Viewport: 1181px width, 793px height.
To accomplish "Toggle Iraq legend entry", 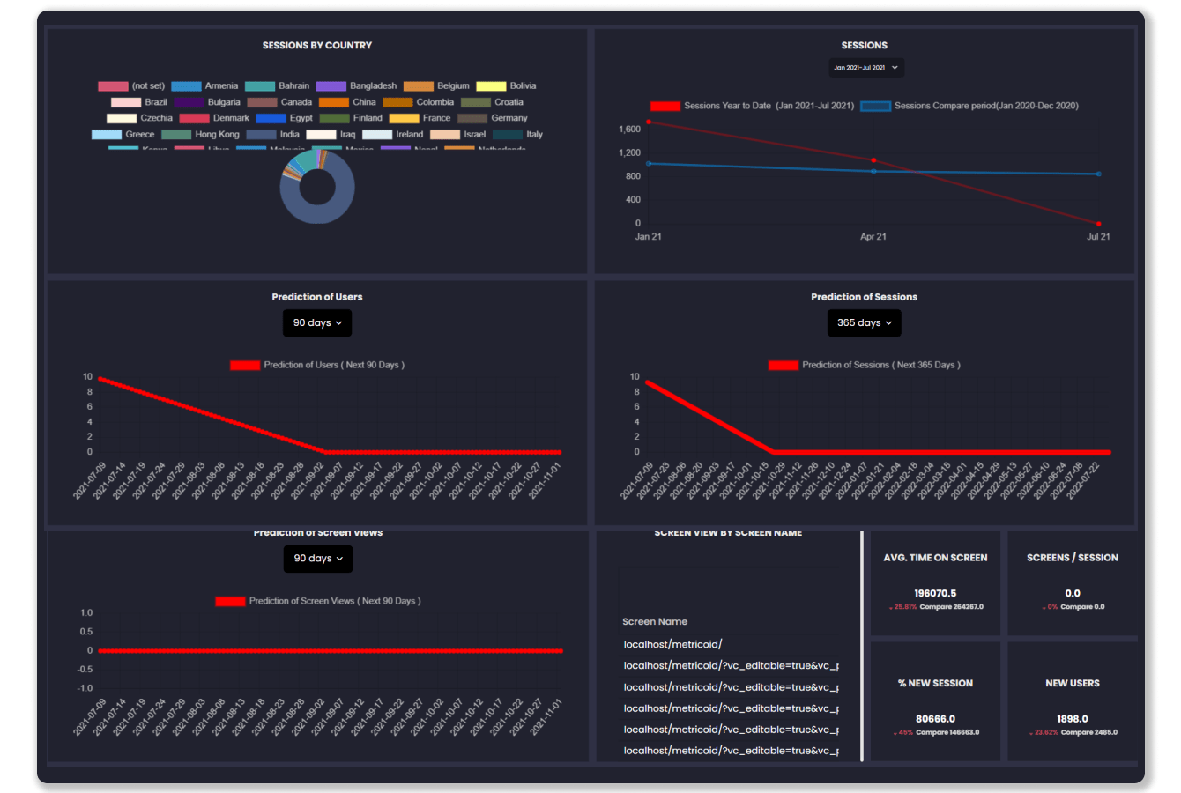I will tap(331, 135).
